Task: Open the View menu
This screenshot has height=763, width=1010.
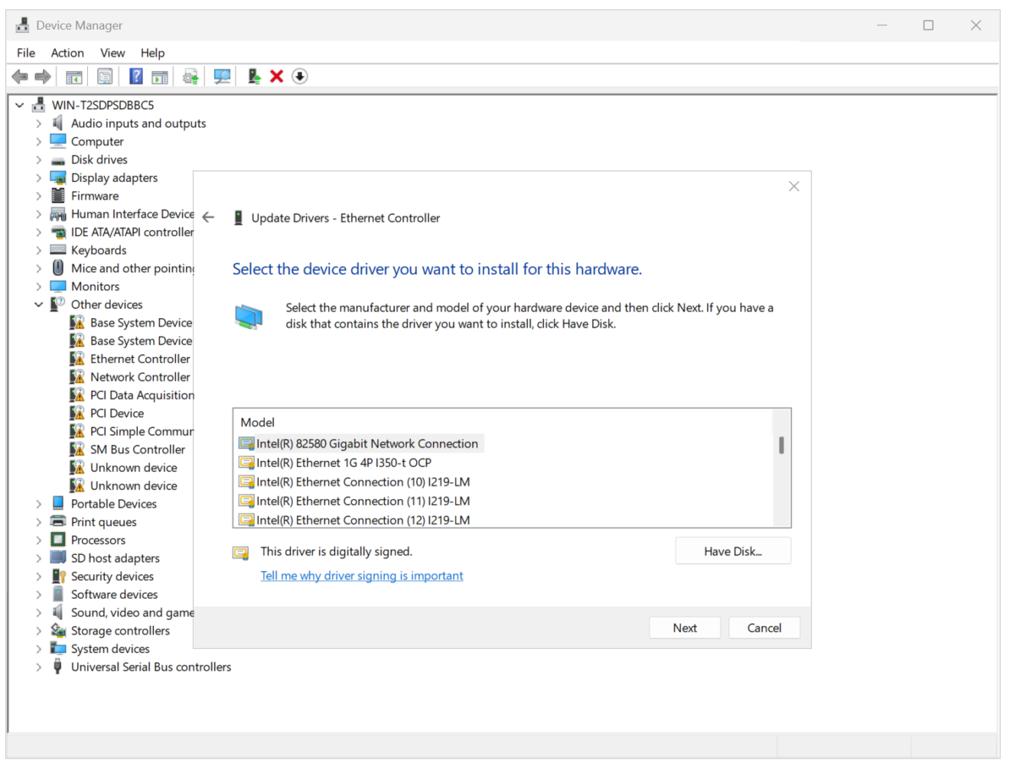Action: tap(112, 53)
